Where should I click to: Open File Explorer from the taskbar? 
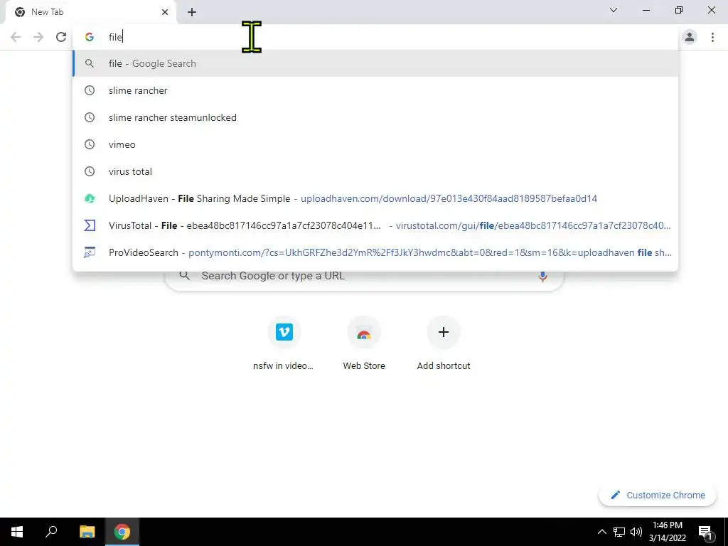click(x=87, y=532)
